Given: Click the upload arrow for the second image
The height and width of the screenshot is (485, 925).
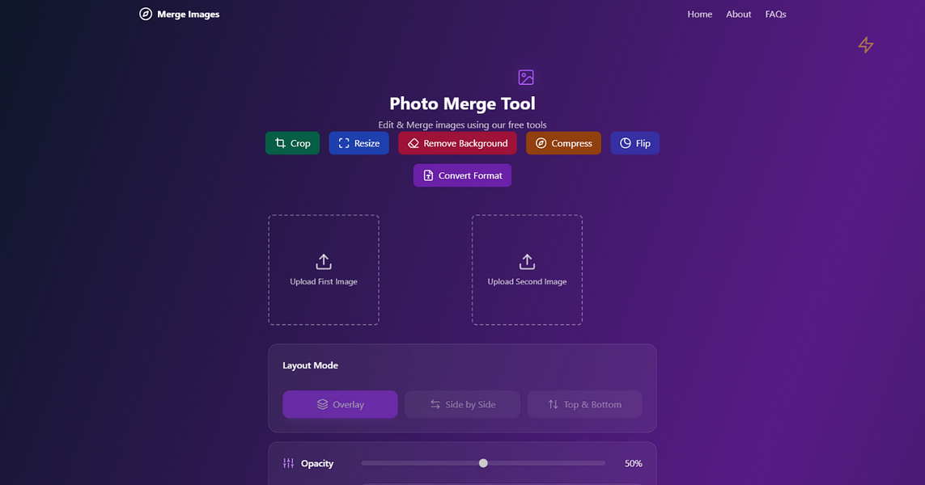Looking at the screenshot, I should pyautogui.click(x=527, y=261).
